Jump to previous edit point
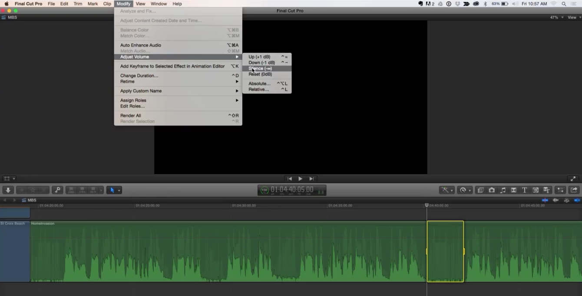 pyautogui.click(x=290, y=179)
